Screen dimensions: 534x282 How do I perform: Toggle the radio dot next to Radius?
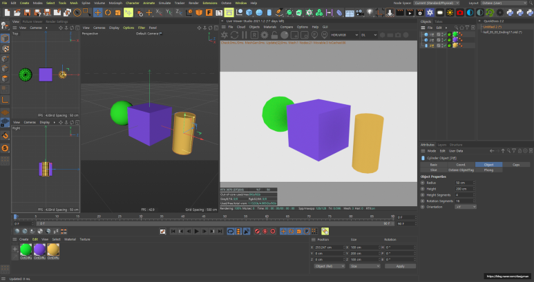423,183
